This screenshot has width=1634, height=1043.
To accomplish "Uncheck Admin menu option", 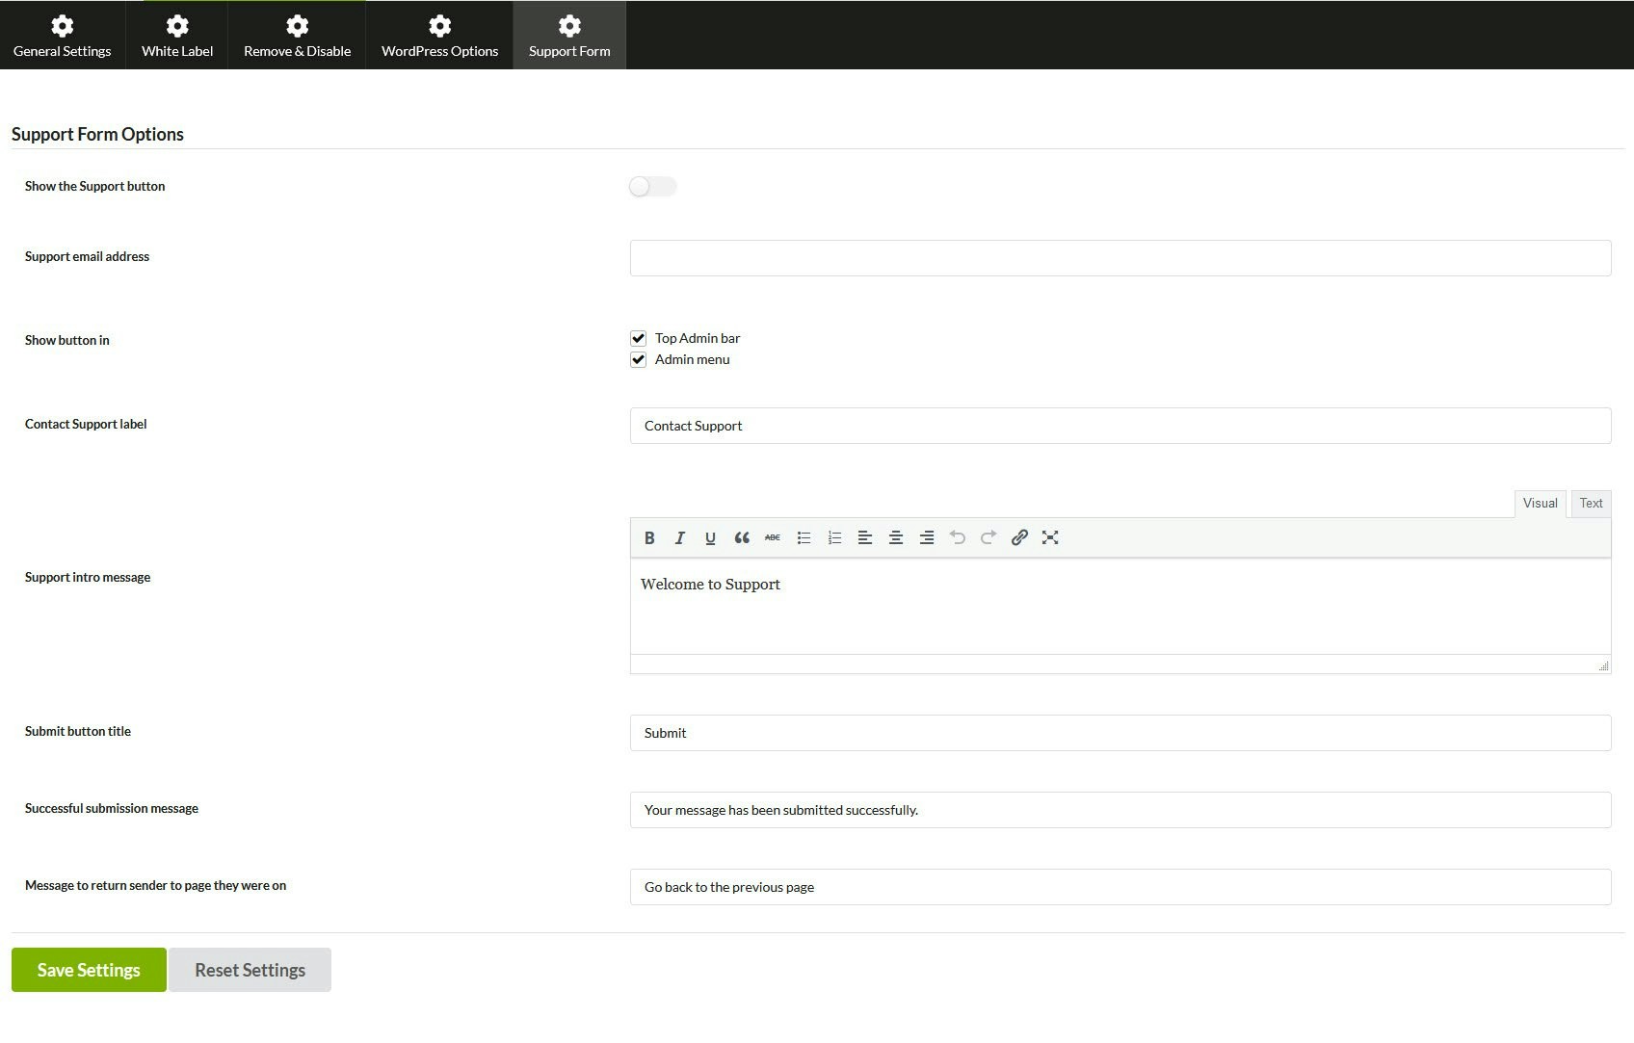I will (638, 359).
